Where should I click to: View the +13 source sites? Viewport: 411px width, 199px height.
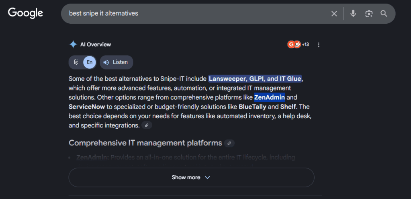click(x=298, y=45)
